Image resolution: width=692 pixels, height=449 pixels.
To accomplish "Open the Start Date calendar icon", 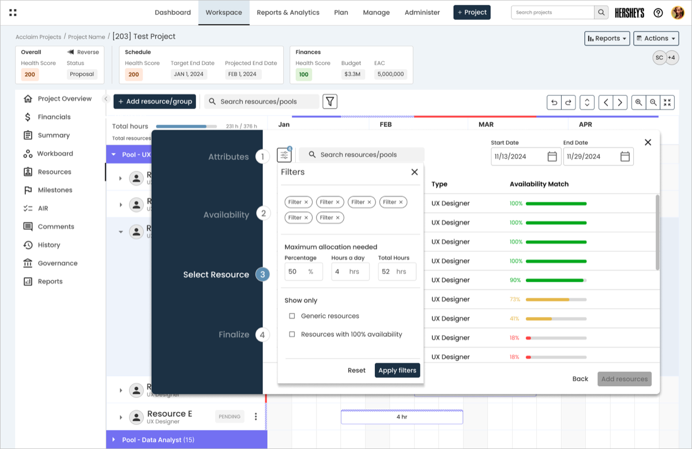I will click(552, 156).
